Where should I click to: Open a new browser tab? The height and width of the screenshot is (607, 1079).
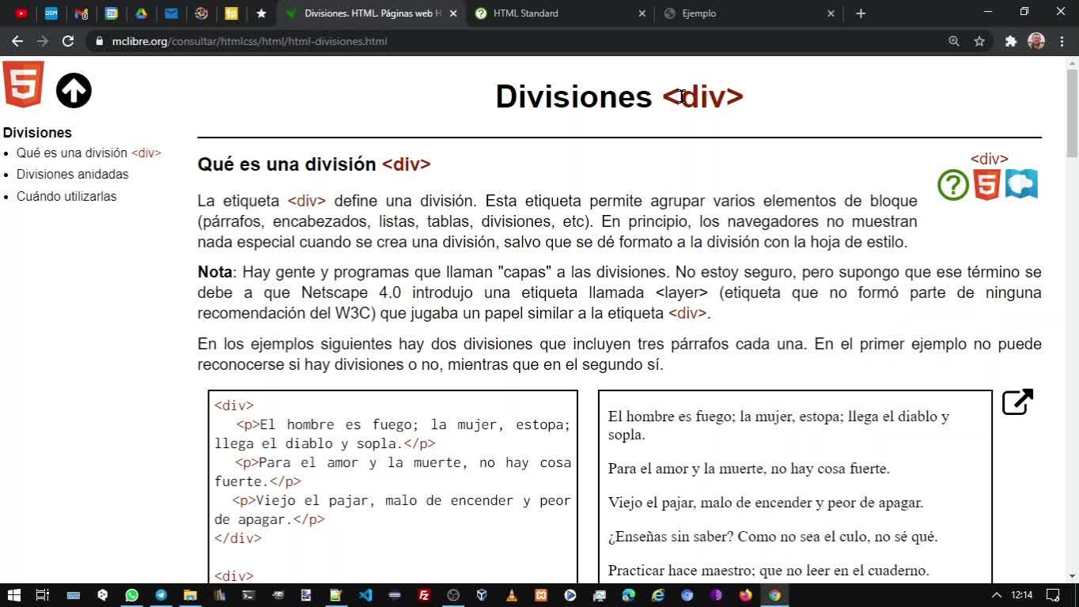pos(861,13)
